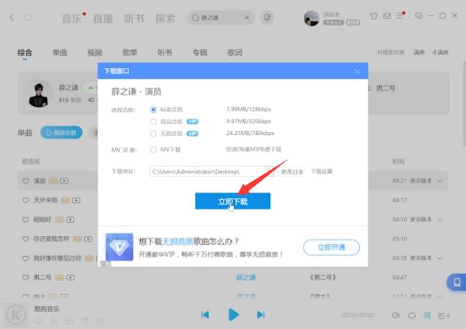
Task: Open the 音乐 top navigation item
Action: 72,18
